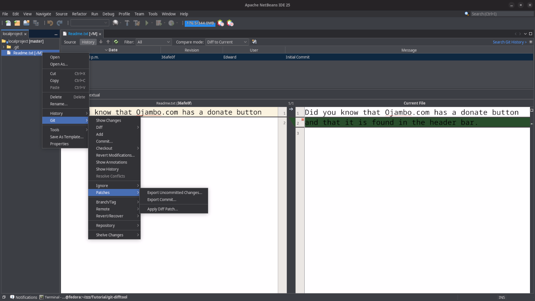This screenshot has height=301, width=535.
Task: Click the diff options wrench icon
Action: pos(254,42)
